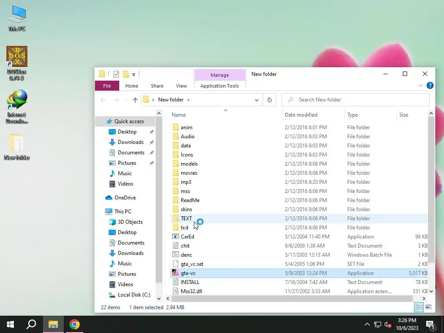Open the Windows Start menu
The image size is (444, 333).
pyautogui.click(x=10, y=324)
